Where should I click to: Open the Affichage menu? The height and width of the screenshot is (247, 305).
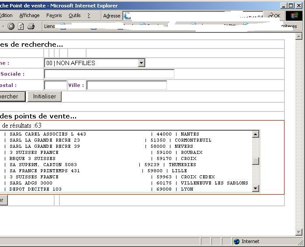[29, 15]
